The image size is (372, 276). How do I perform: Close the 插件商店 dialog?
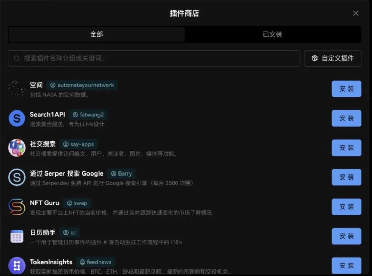click(x=355, y=13)
